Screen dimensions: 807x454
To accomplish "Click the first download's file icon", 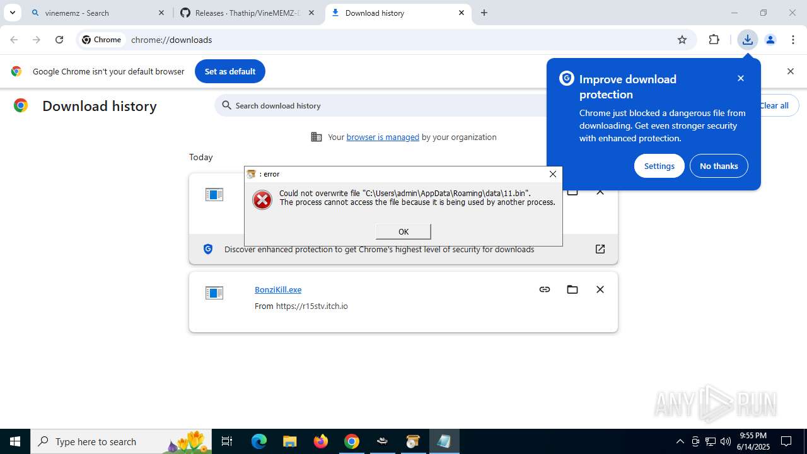I will pos(214,195).
